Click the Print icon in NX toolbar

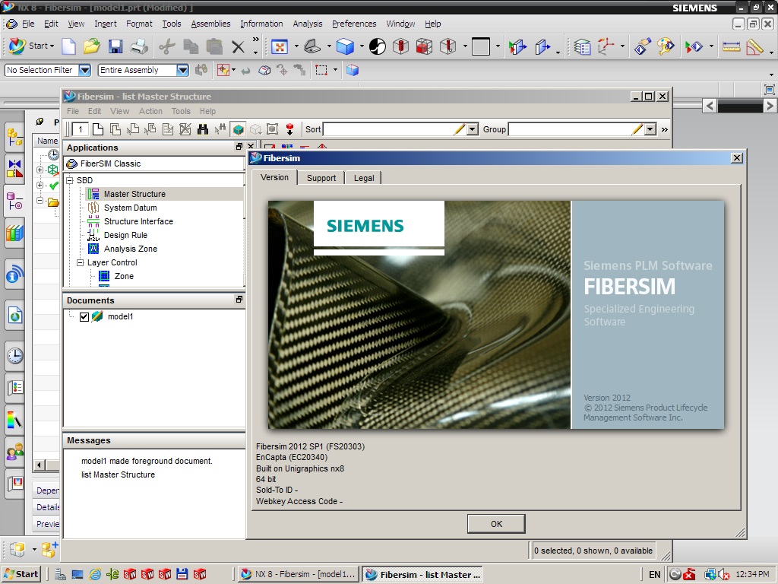point(140,46)
